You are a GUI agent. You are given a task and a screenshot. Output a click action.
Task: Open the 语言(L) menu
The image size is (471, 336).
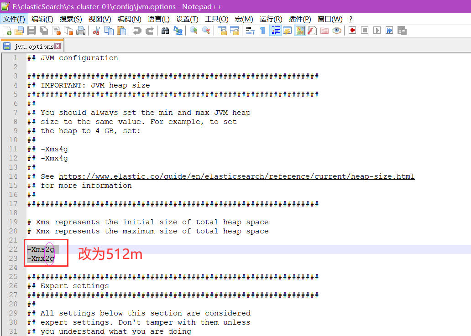pyautogui.click(x=159, y=19)
